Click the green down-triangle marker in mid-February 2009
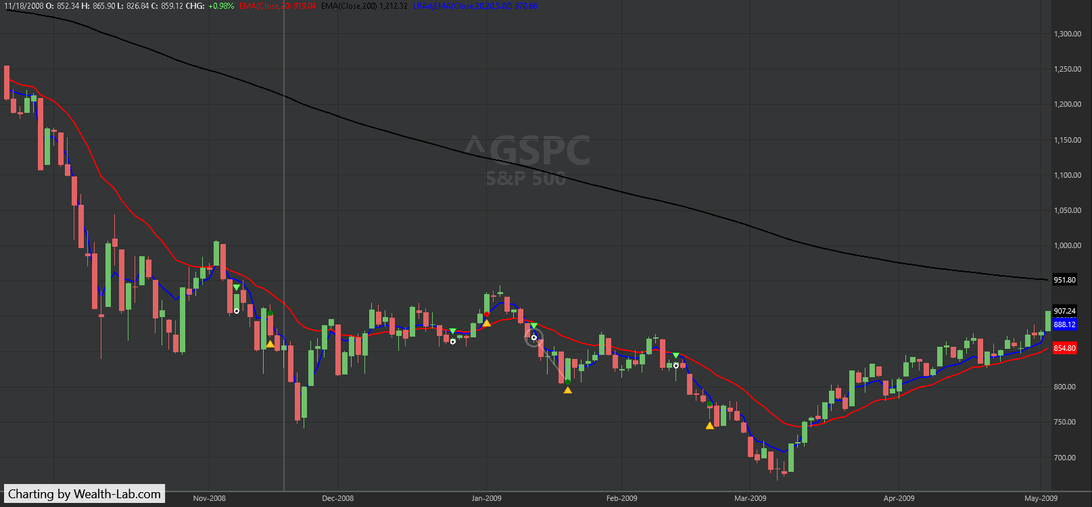Image resolution: width=1092 pixels, height=507 pixels. [675, 356]
